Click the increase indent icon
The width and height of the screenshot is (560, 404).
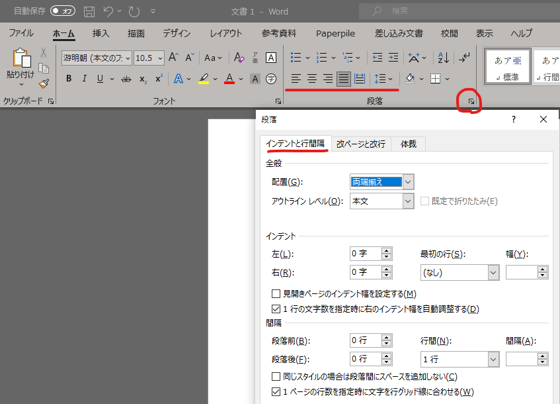(393, 57)
